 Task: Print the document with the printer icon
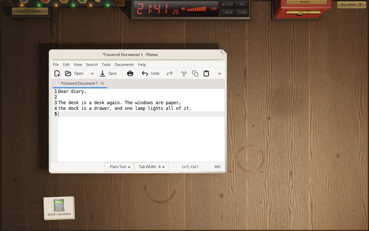[x=130, y=73]
